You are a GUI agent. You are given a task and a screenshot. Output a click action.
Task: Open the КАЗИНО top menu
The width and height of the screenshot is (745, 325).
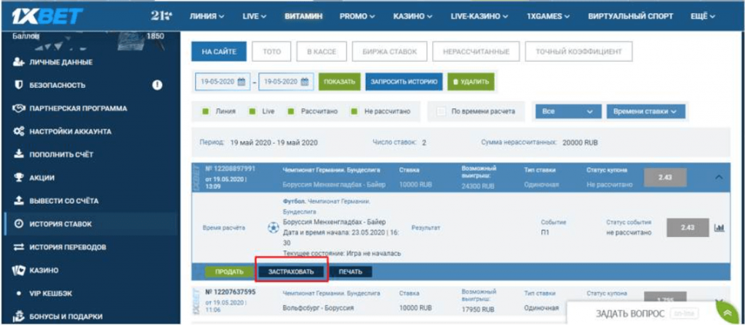413,15
